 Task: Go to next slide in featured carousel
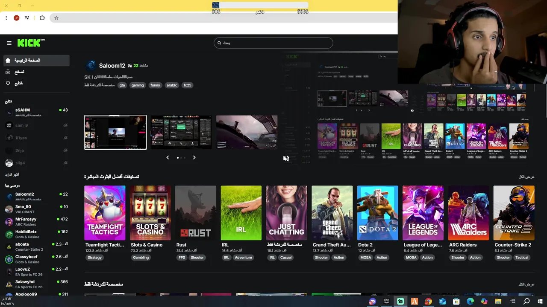tap(194, 157)
